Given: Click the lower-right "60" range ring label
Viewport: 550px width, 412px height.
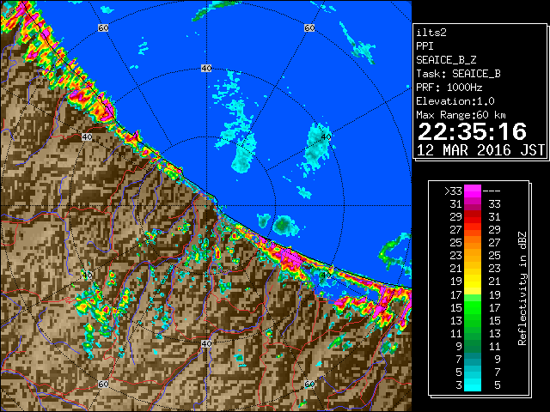Looking at the screenshot, I should click(x=309, y=384).
